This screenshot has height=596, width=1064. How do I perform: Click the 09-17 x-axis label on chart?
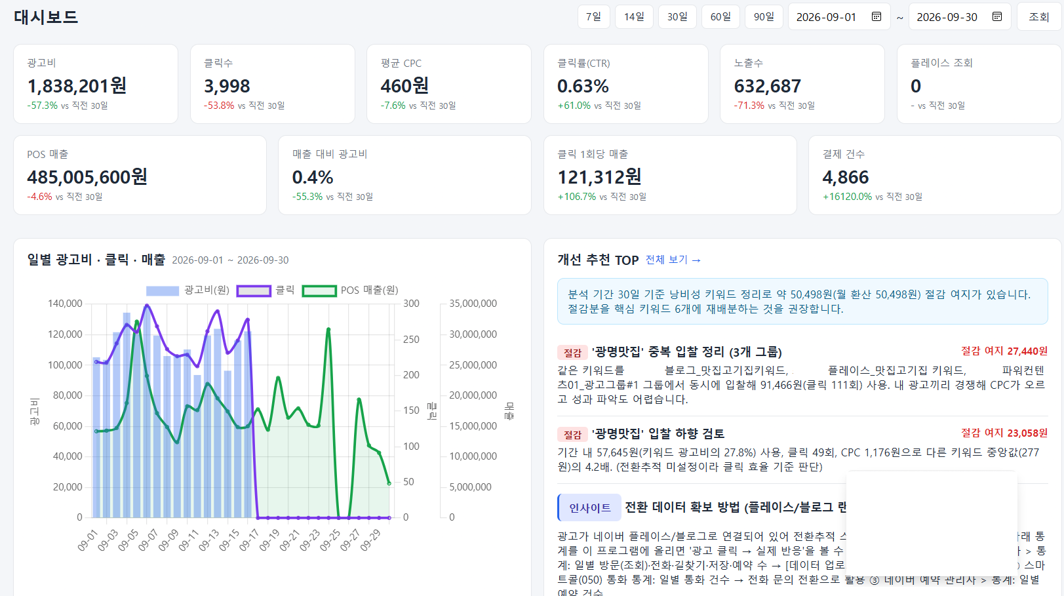coord(250,540)
